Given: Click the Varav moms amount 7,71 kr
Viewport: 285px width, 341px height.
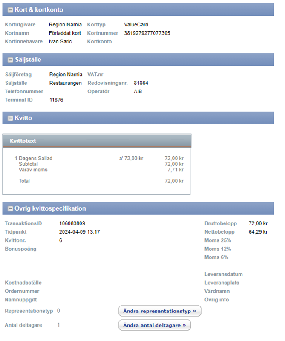Looking at the screenshot, I should point(176,170).
